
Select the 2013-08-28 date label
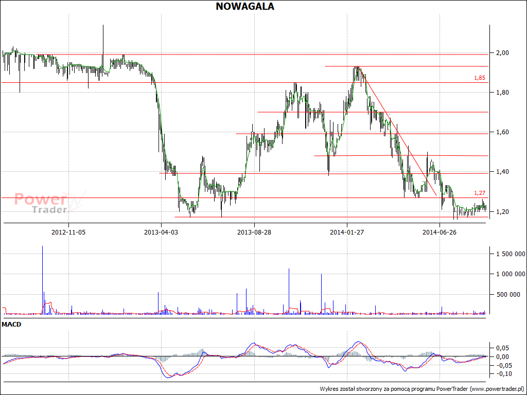(254, 232)
